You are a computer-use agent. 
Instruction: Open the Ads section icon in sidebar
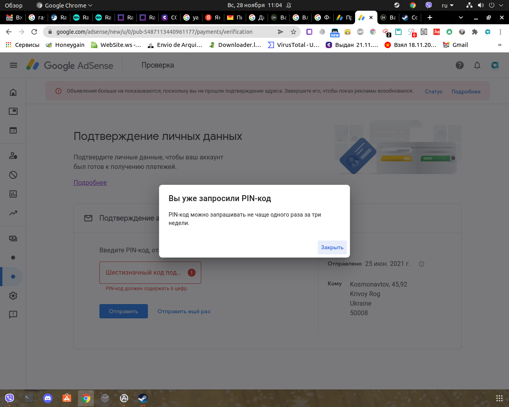pyautogui.click(x=13, y=111)
